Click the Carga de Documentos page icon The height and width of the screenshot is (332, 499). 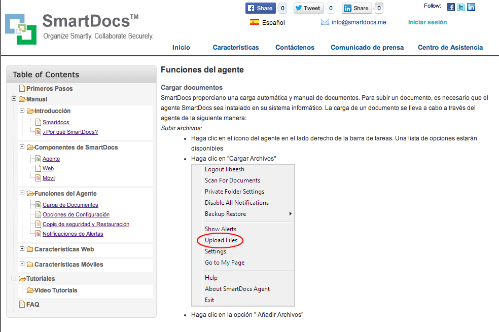point(38,205)
